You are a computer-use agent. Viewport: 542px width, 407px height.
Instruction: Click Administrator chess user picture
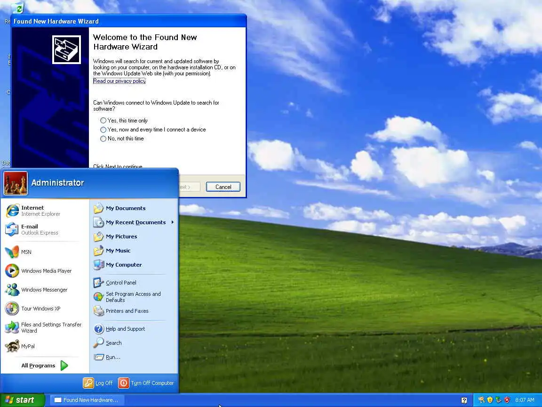tap(16, 183)
